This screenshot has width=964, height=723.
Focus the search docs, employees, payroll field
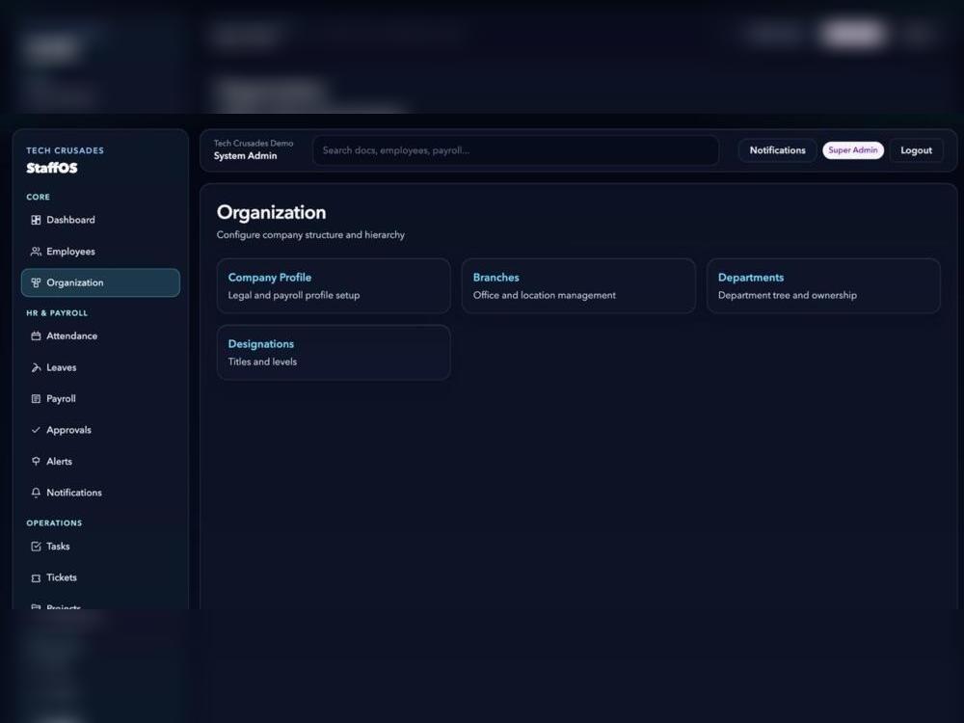point(515,150)
